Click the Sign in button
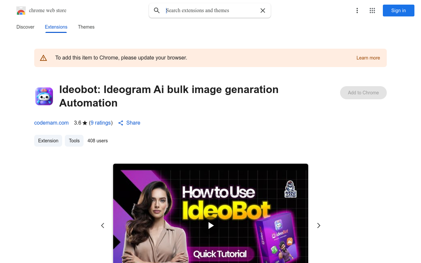 tap(399, 11)
